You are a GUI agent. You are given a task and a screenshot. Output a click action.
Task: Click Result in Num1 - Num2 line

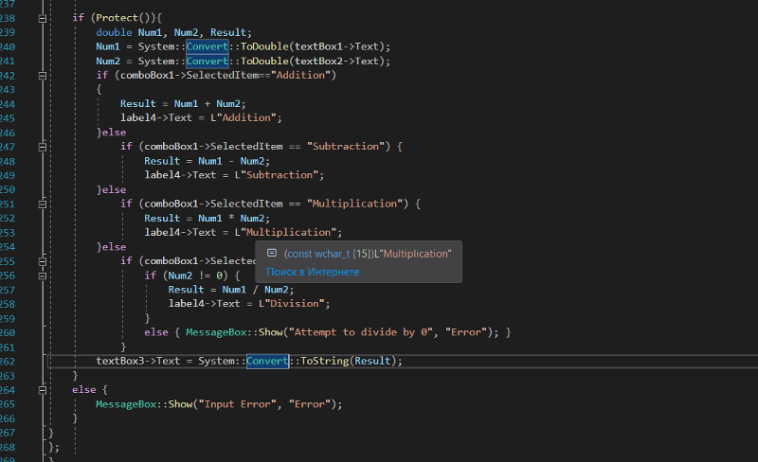(162, 161)
